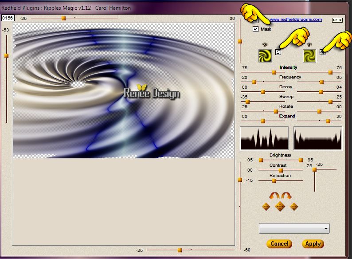The height and width of the screenshot is (259, 352).
Task: Click the Brightness maximum handle at 95
Action: point(301,160)
